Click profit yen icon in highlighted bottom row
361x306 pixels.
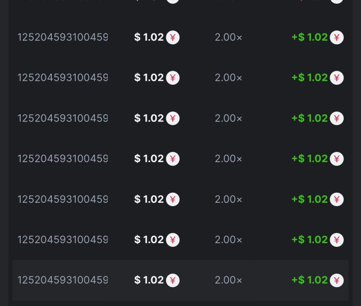[x=337, y=280]
